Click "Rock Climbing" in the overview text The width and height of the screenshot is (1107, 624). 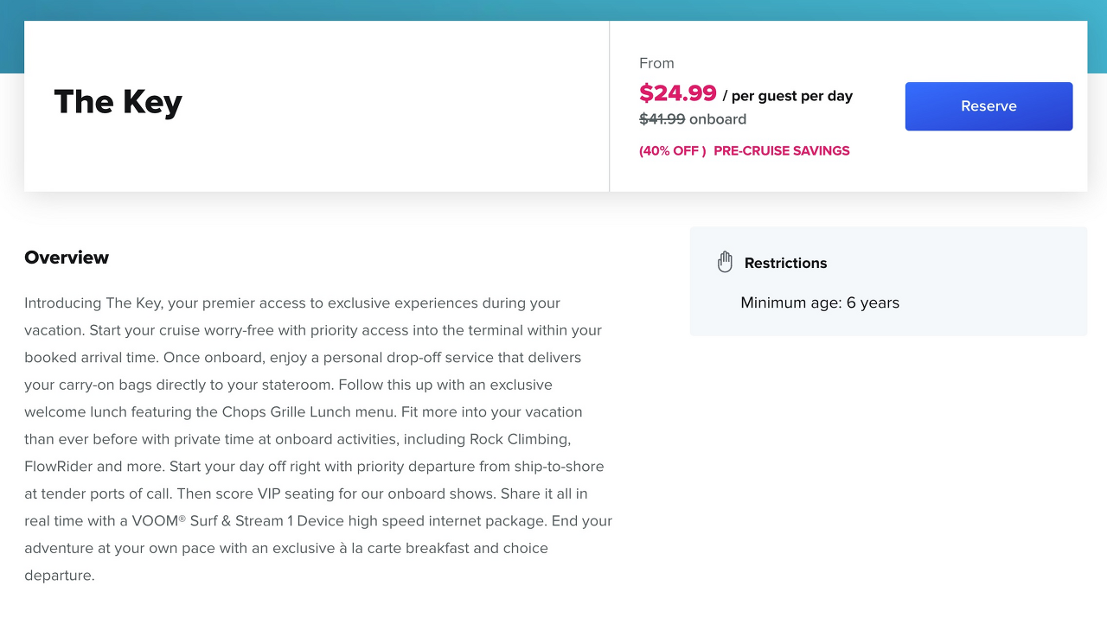point(520,439)
